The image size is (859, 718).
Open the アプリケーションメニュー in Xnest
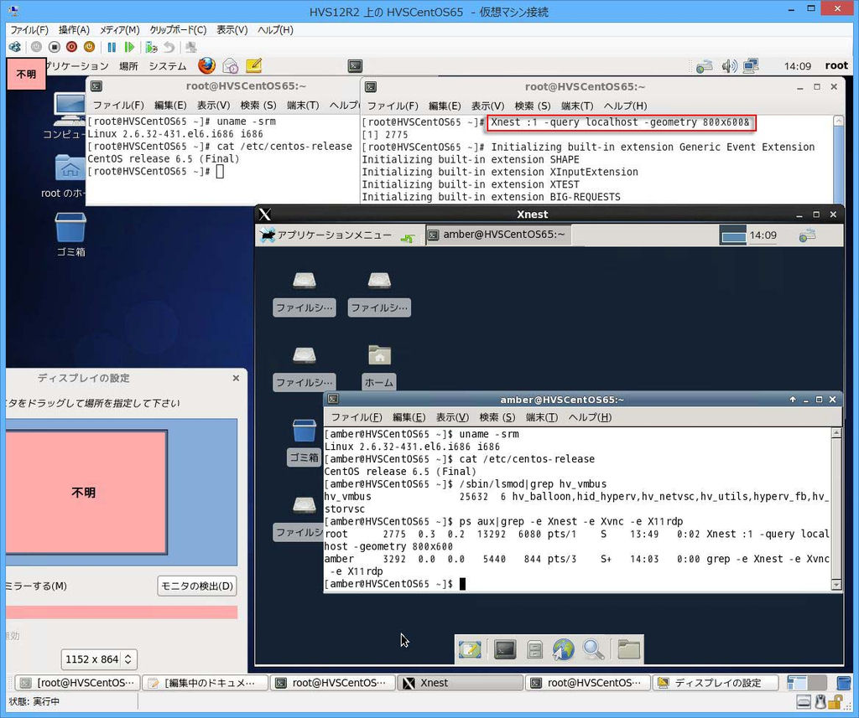point(326,235)
